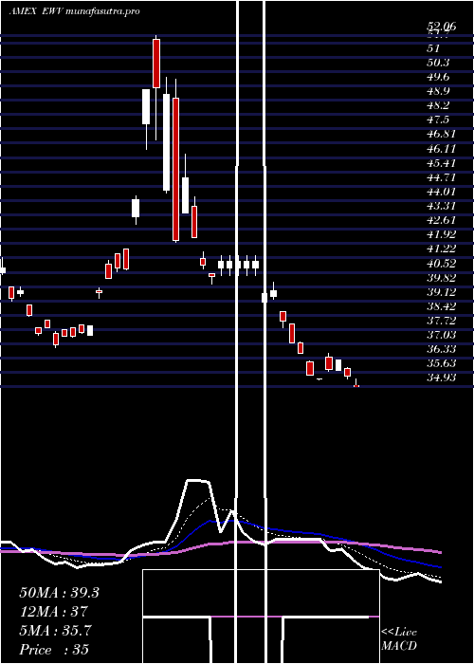Select the 45.41 price axis value
This screenshot has height=664, width=474.
point(441,163)
